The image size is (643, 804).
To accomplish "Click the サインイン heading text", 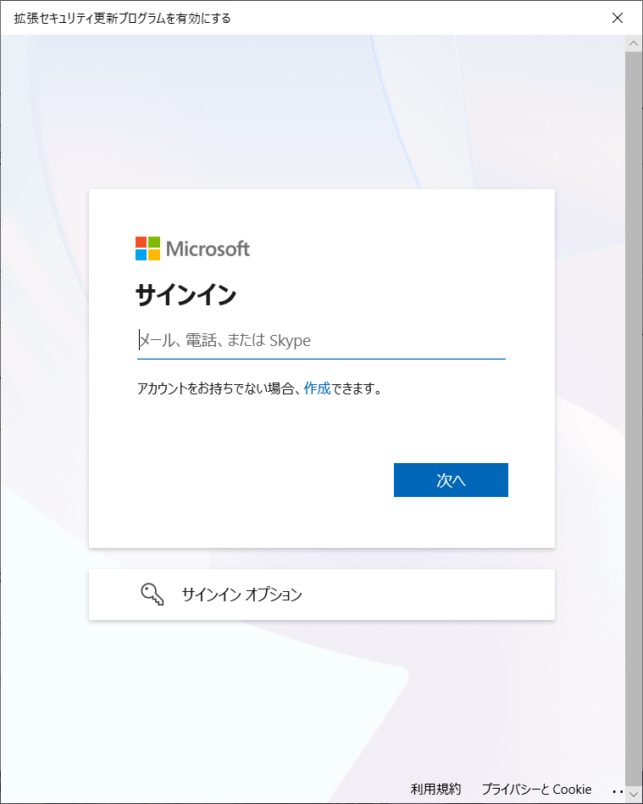I will click(186, 295).
